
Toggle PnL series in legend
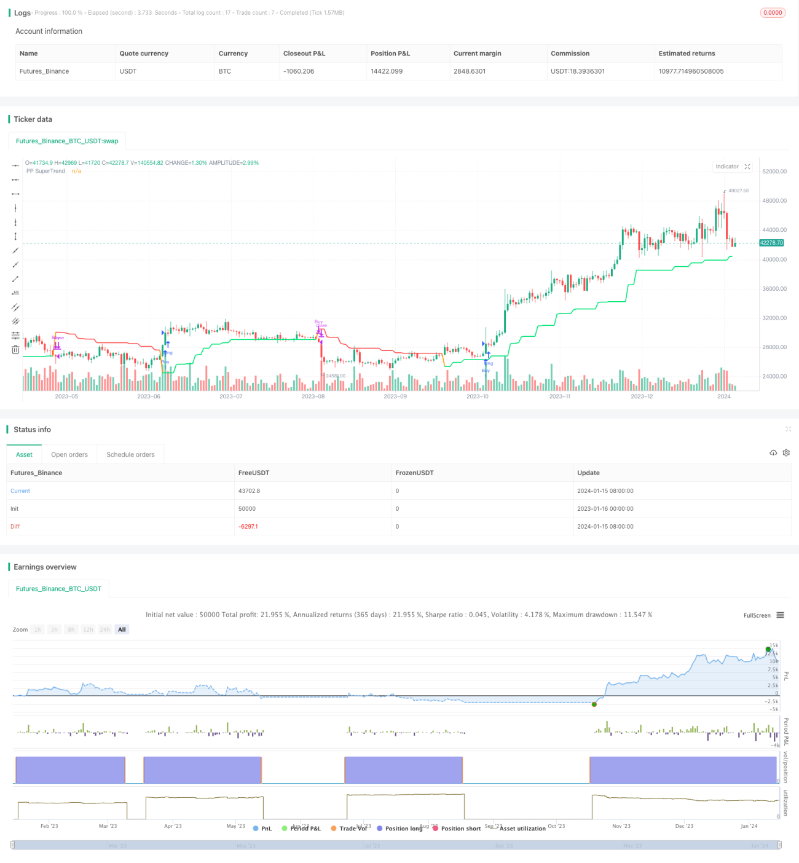tap(262, 829)
